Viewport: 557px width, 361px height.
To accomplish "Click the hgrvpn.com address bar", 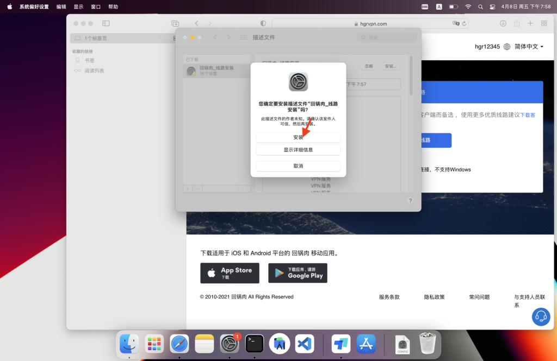I will point(370,24).
